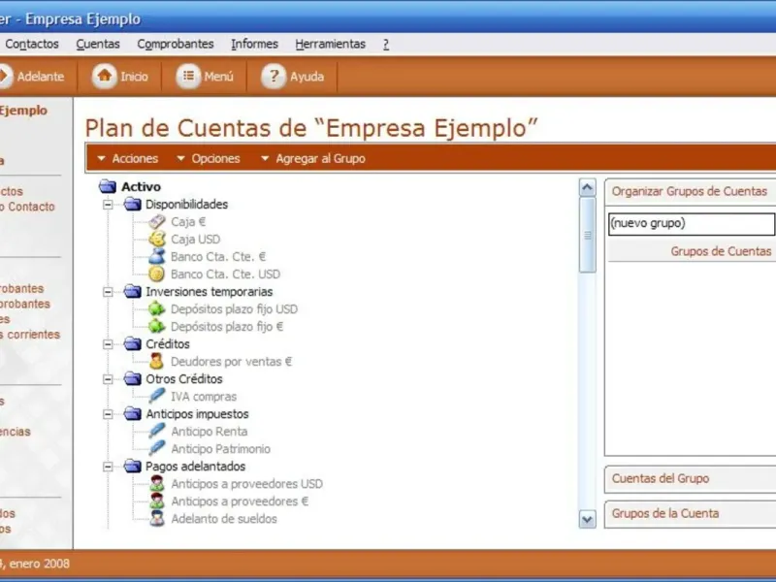776x582 pixels.
Task: Click the Ayuda question mark icon
Action: pos(274,77)
